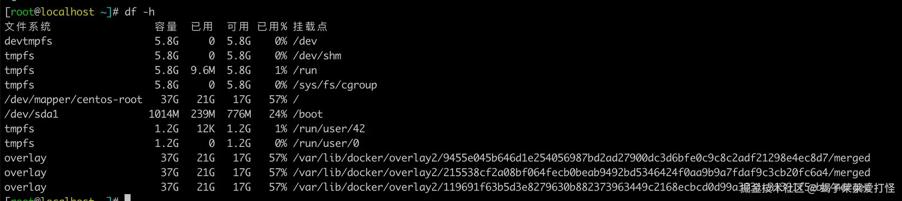Click the overlay2 path starting with 9455e045

581,158
